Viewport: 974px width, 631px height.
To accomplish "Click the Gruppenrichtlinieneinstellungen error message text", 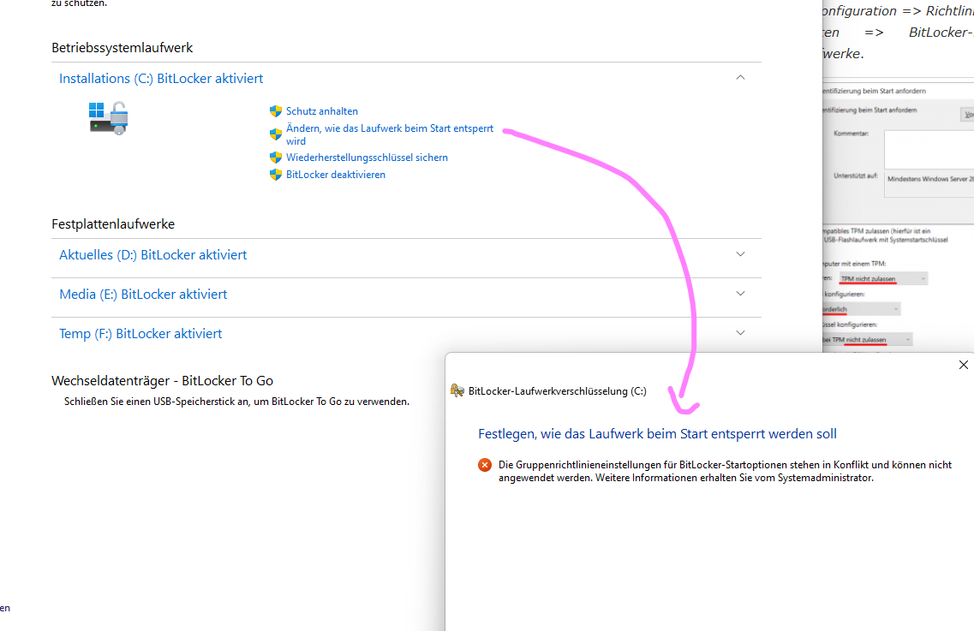I will (725, 472).
